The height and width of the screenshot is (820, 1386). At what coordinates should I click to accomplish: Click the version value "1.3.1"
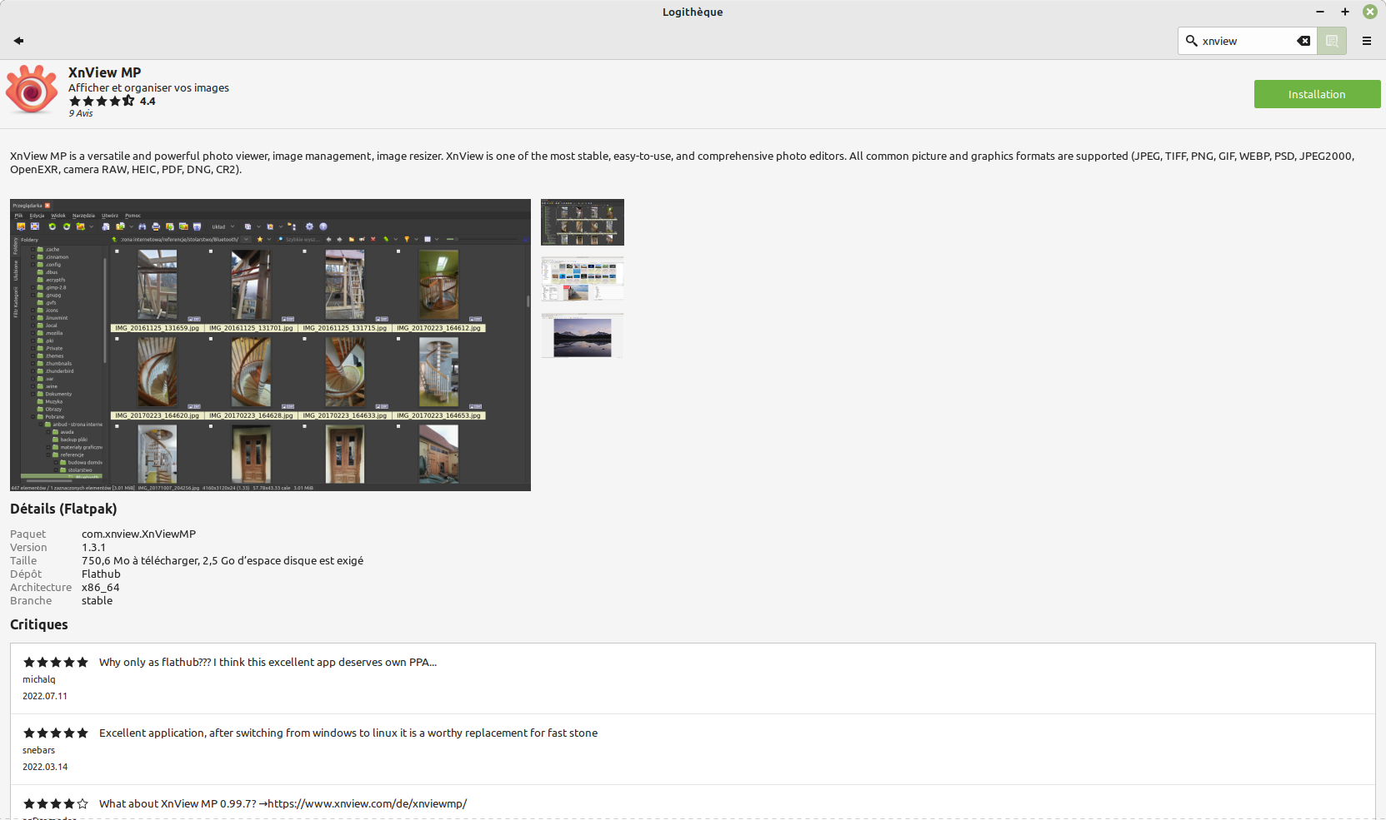93,547
